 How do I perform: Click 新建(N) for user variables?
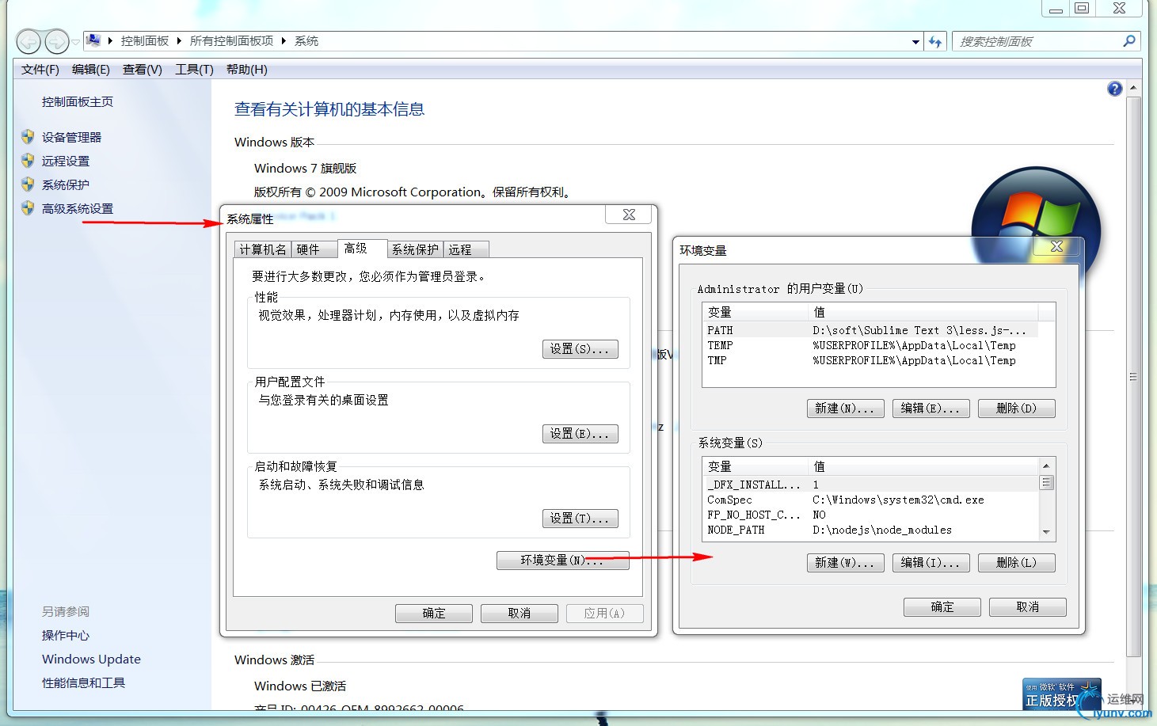point(845,409)
